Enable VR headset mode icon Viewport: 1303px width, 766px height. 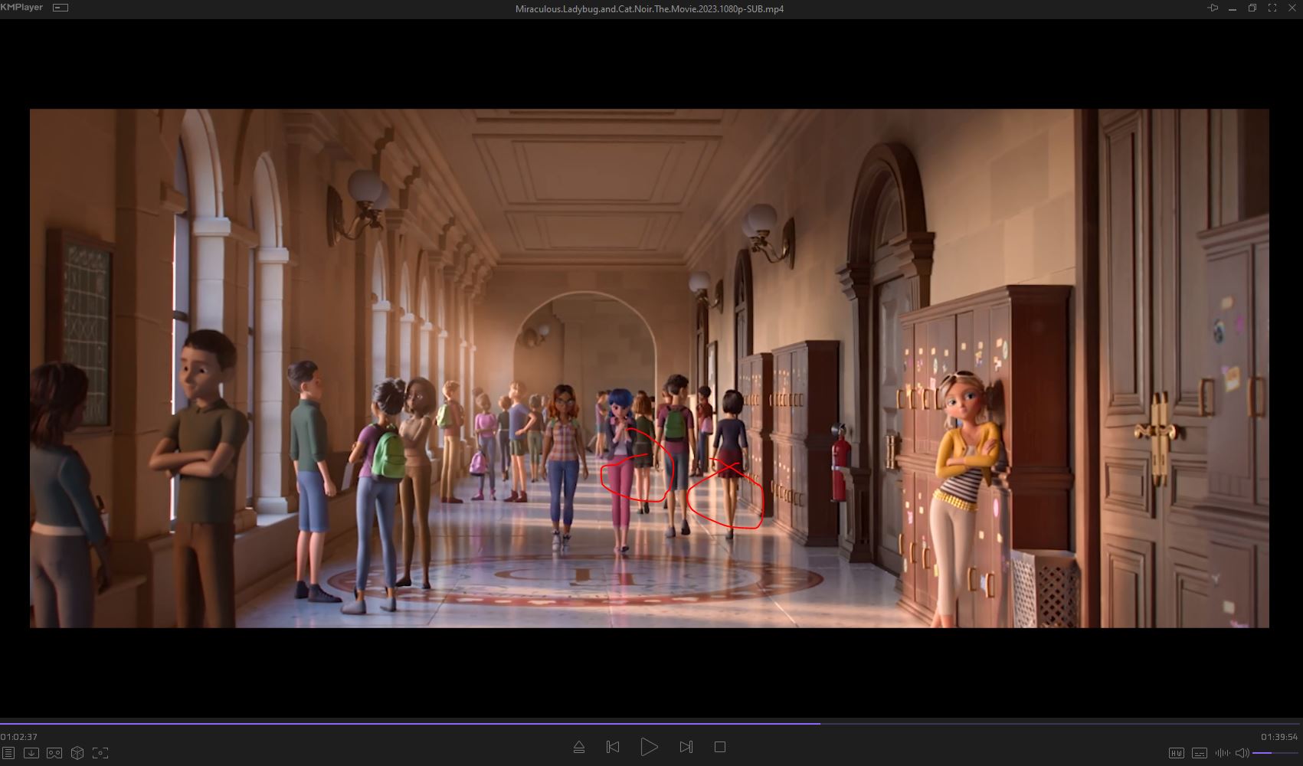click(x=54, y=753)
